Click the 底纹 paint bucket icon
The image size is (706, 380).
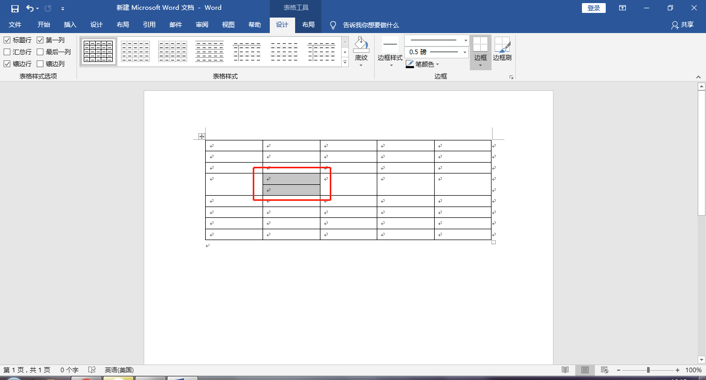pos(361,45)
